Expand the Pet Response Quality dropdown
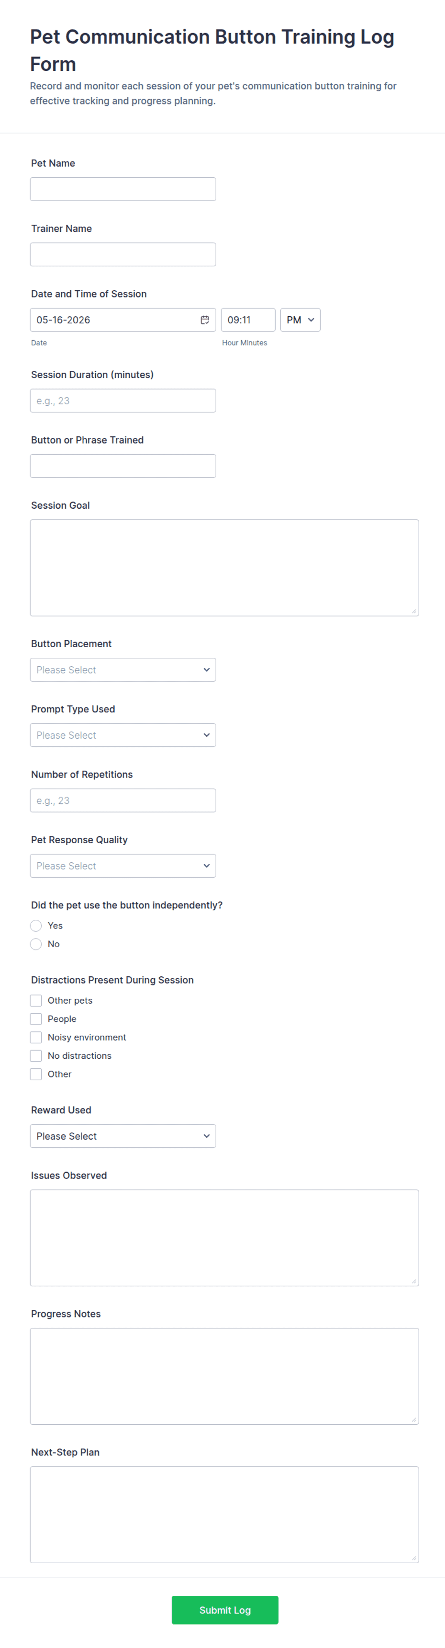Viewport: 445px width, 1648px height. (x=123, y=866)
